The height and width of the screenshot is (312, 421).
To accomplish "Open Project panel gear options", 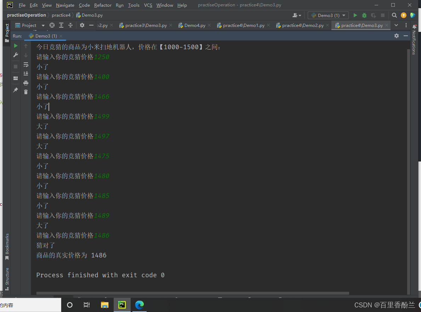I will pyautogui.click(x=82, y=25).
